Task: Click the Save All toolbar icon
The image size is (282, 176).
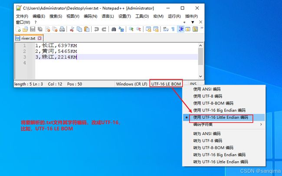Action: point(40,29)
